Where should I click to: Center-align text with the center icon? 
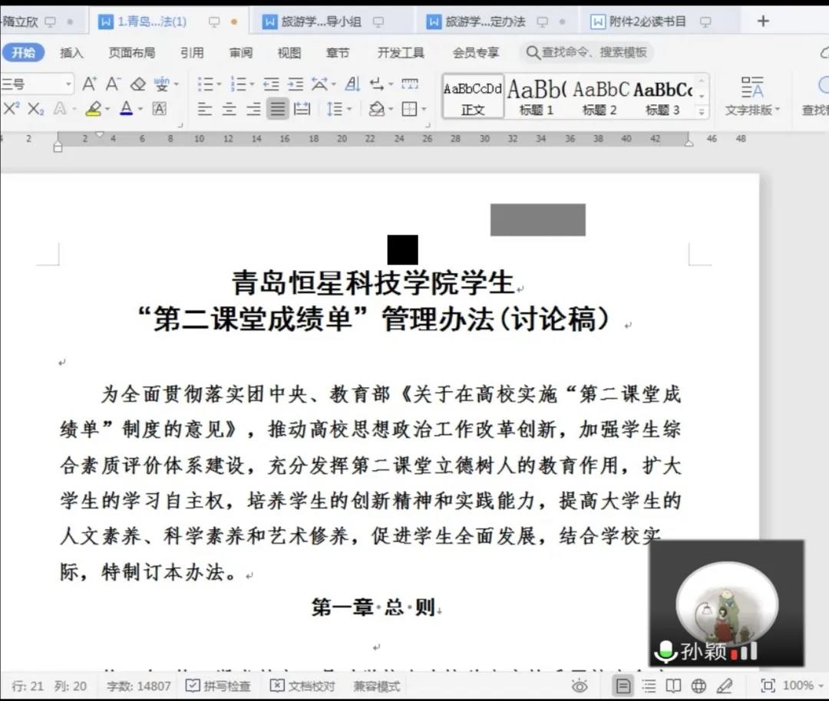(229, 110)
